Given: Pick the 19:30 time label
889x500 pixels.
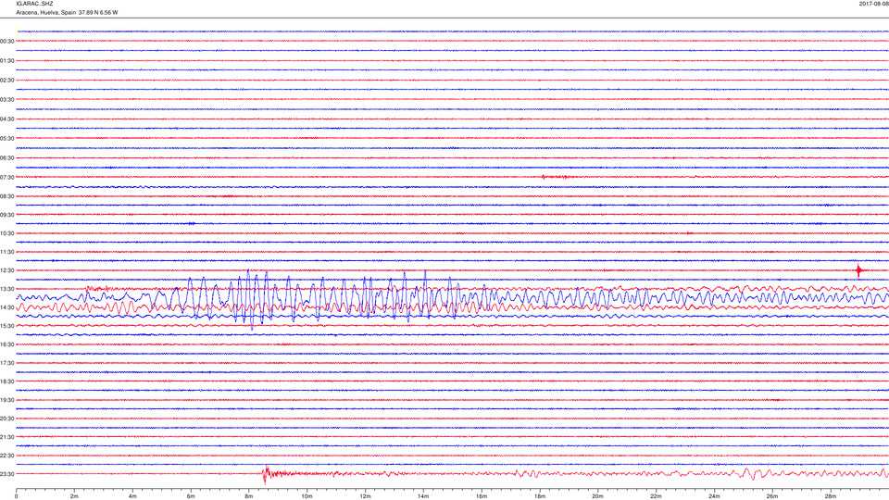Looking at the screenshot, I should tap(6, 400).
